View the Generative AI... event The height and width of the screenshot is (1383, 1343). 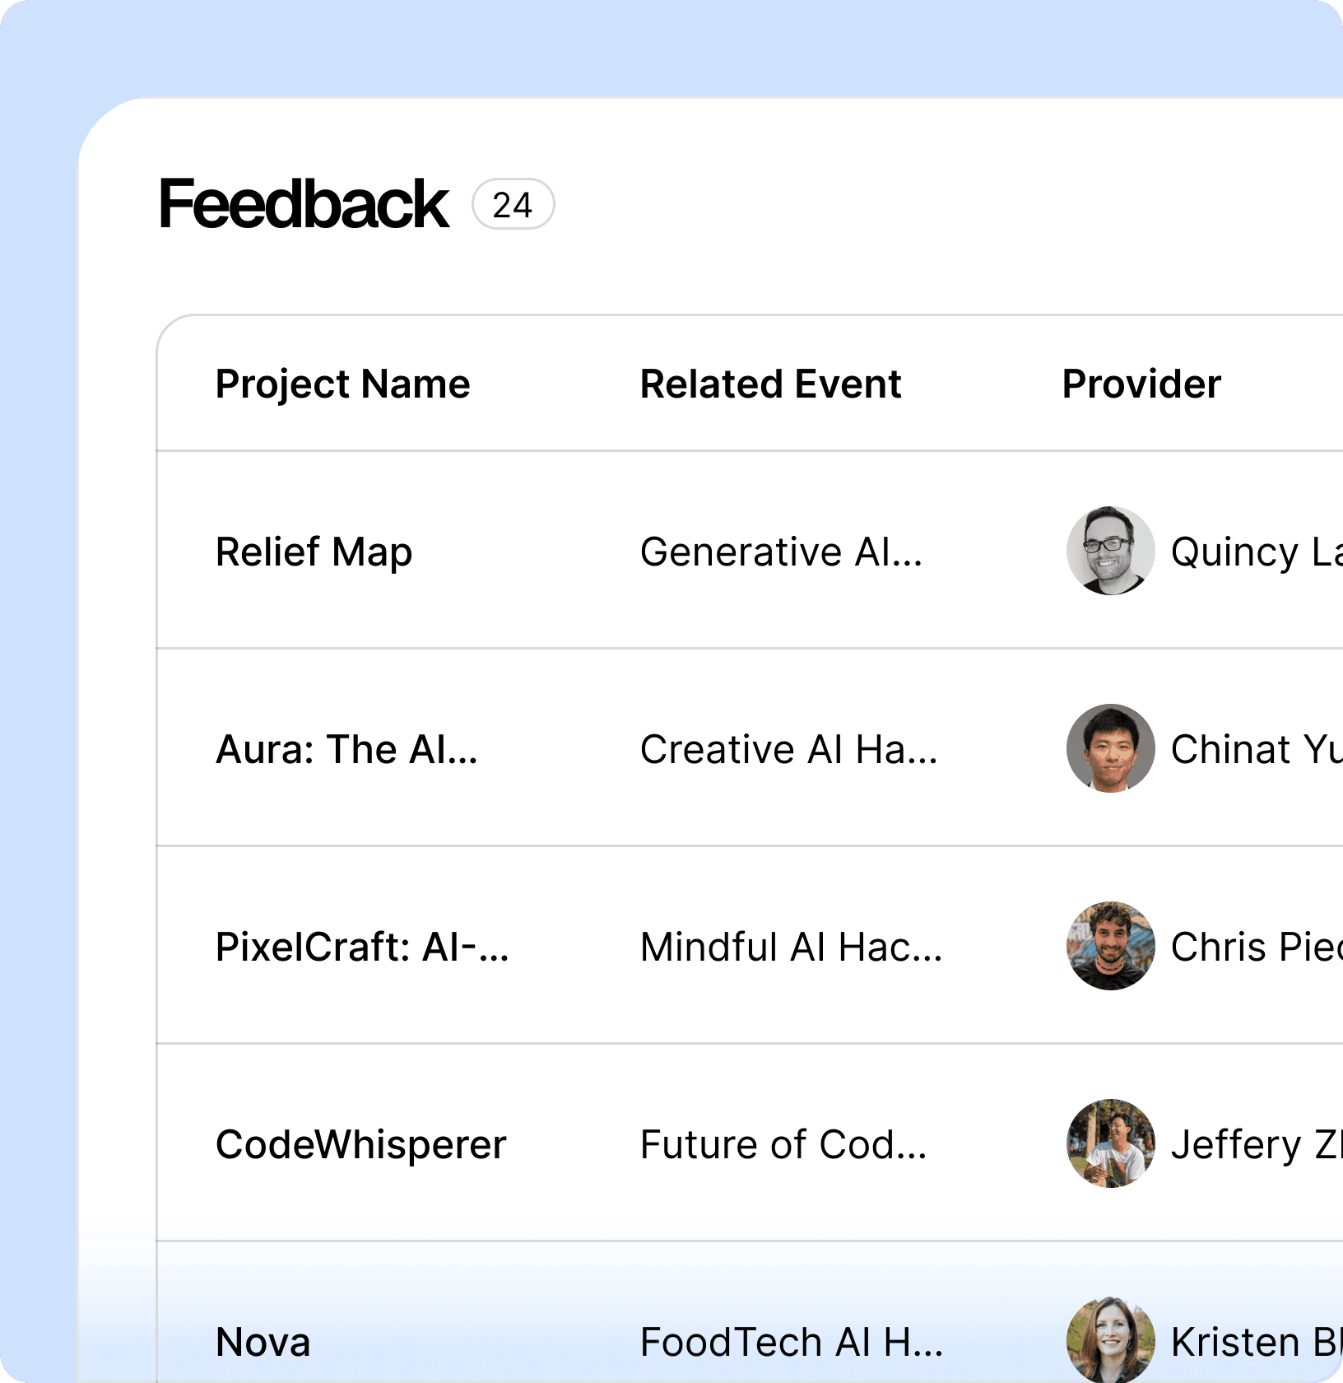click(x=781, y=552)
